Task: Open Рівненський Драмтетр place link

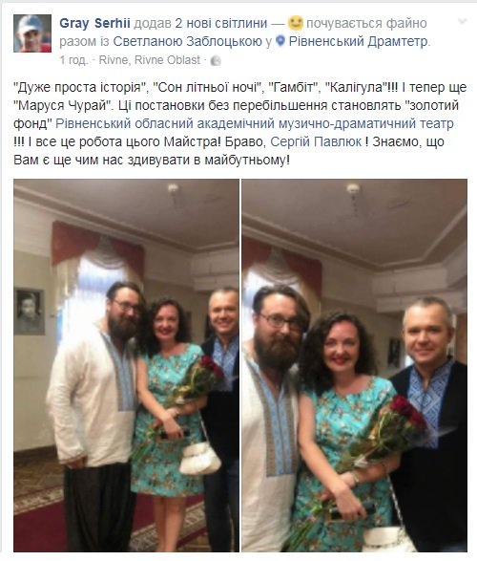Action: click(358, 42)
